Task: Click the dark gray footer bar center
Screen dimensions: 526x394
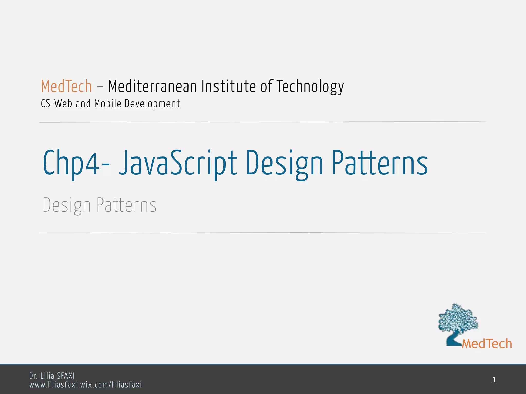Action: 263,380
